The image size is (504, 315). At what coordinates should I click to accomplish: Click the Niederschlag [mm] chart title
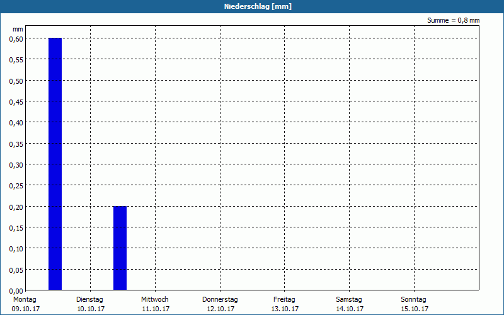(x=258, y=6)
